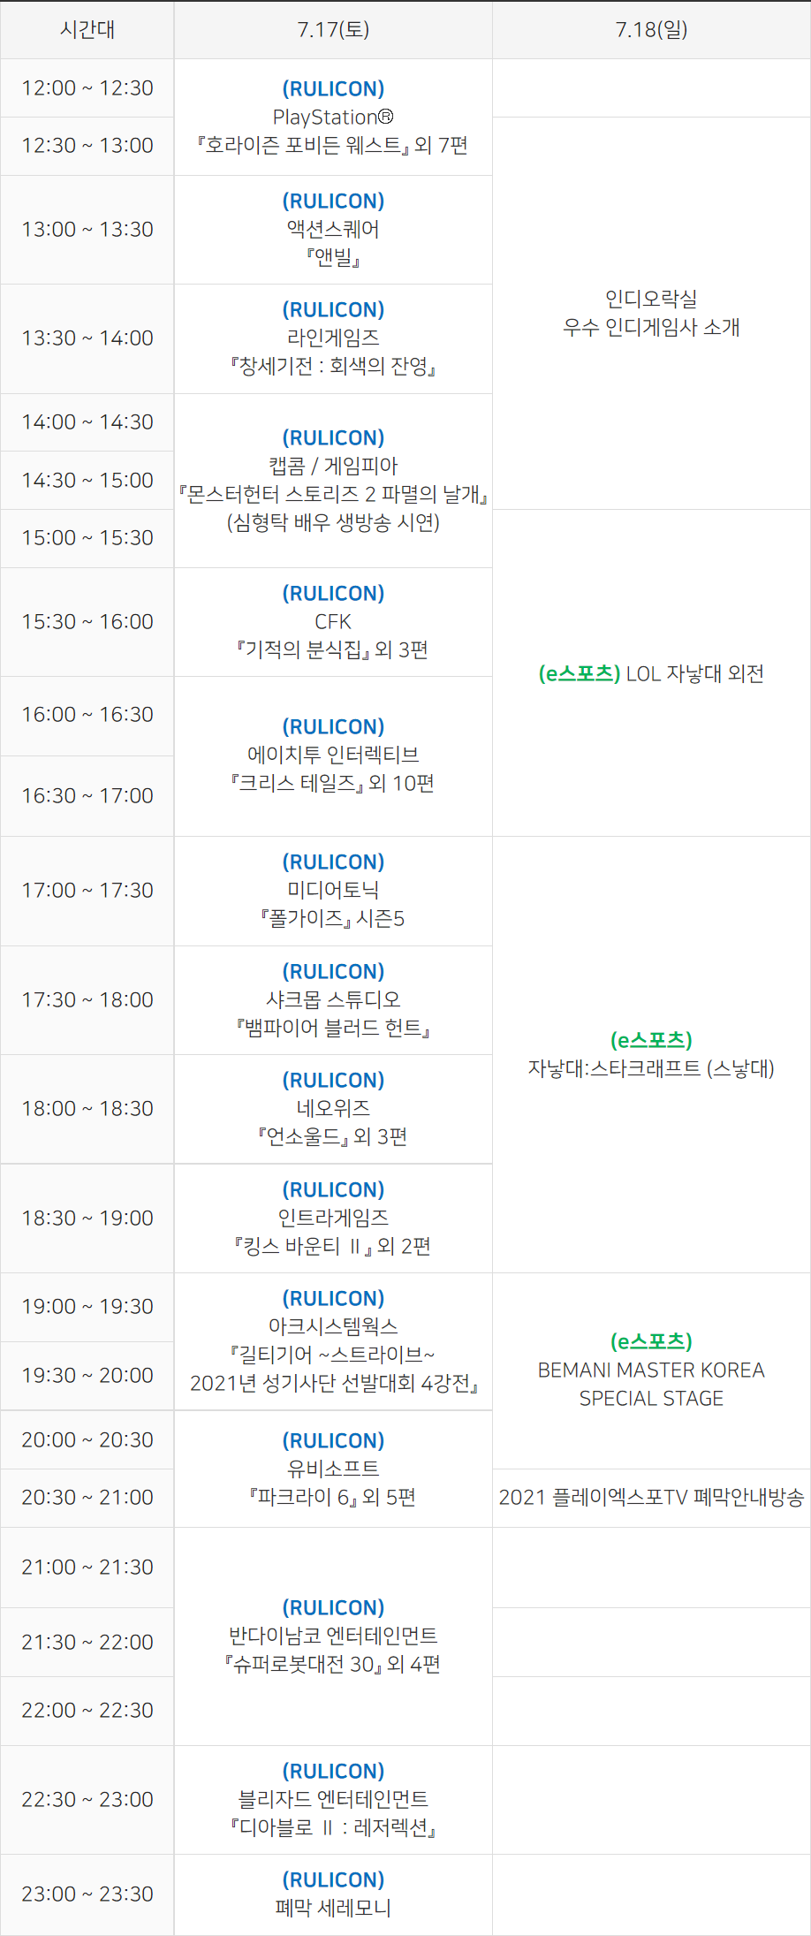Click the 시간대 header cell
Viewport: 811px width, 1936px height.
(87, 30)
